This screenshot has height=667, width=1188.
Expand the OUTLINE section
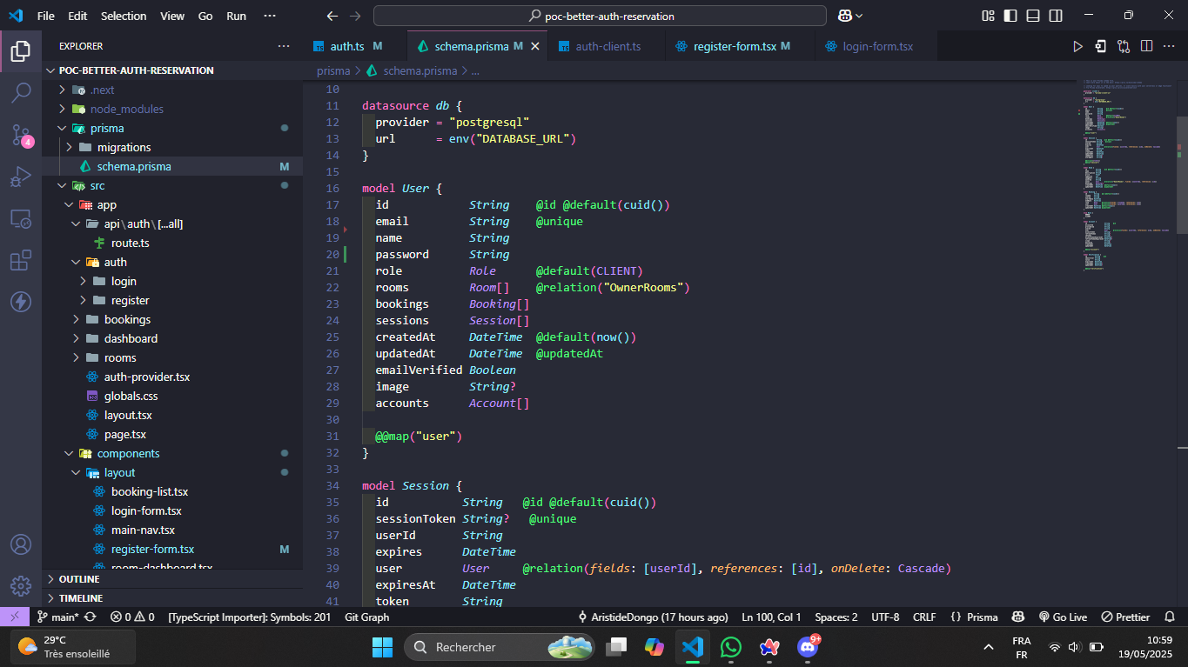tap(79, 579)
